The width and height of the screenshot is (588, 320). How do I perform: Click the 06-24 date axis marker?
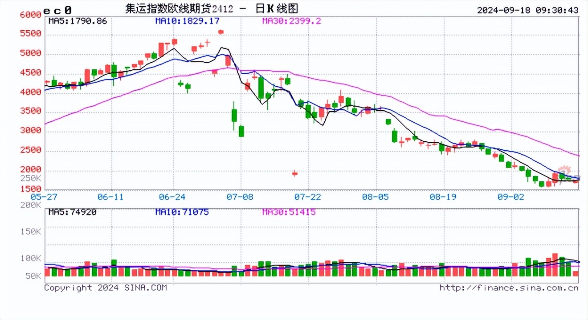(173, 197)
